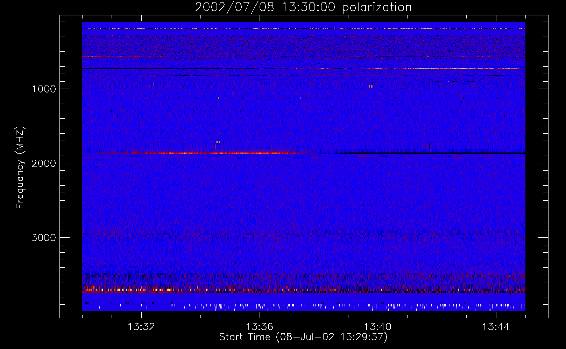Click the 'Frequency (MHZ)' axis label

click(20, 168)
